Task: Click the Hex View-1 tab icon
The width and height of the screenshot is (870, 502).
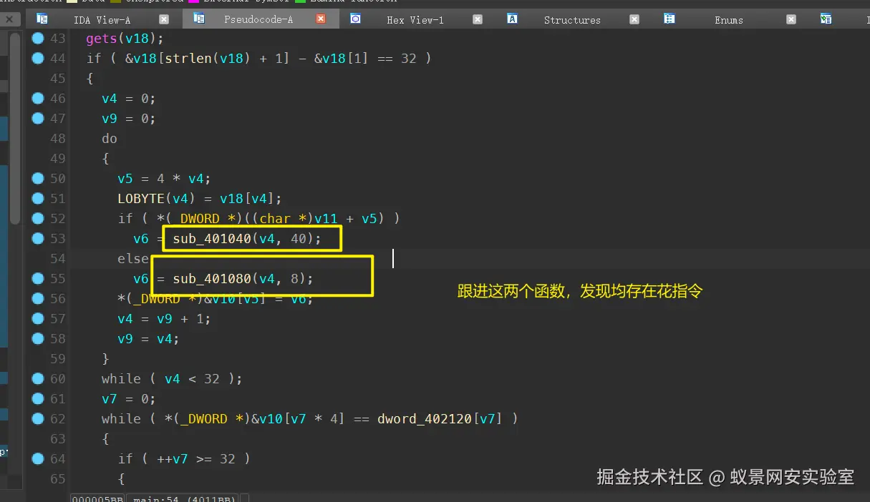Action: pyautogui.click(x=355, y=19)
